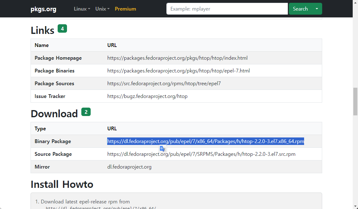Click the highlighted Binary Package rpm URL

206,141
